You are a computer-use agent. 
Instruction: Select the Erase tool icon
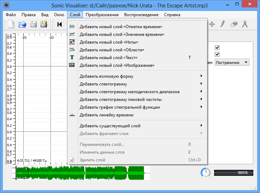(x=234, y=24)
